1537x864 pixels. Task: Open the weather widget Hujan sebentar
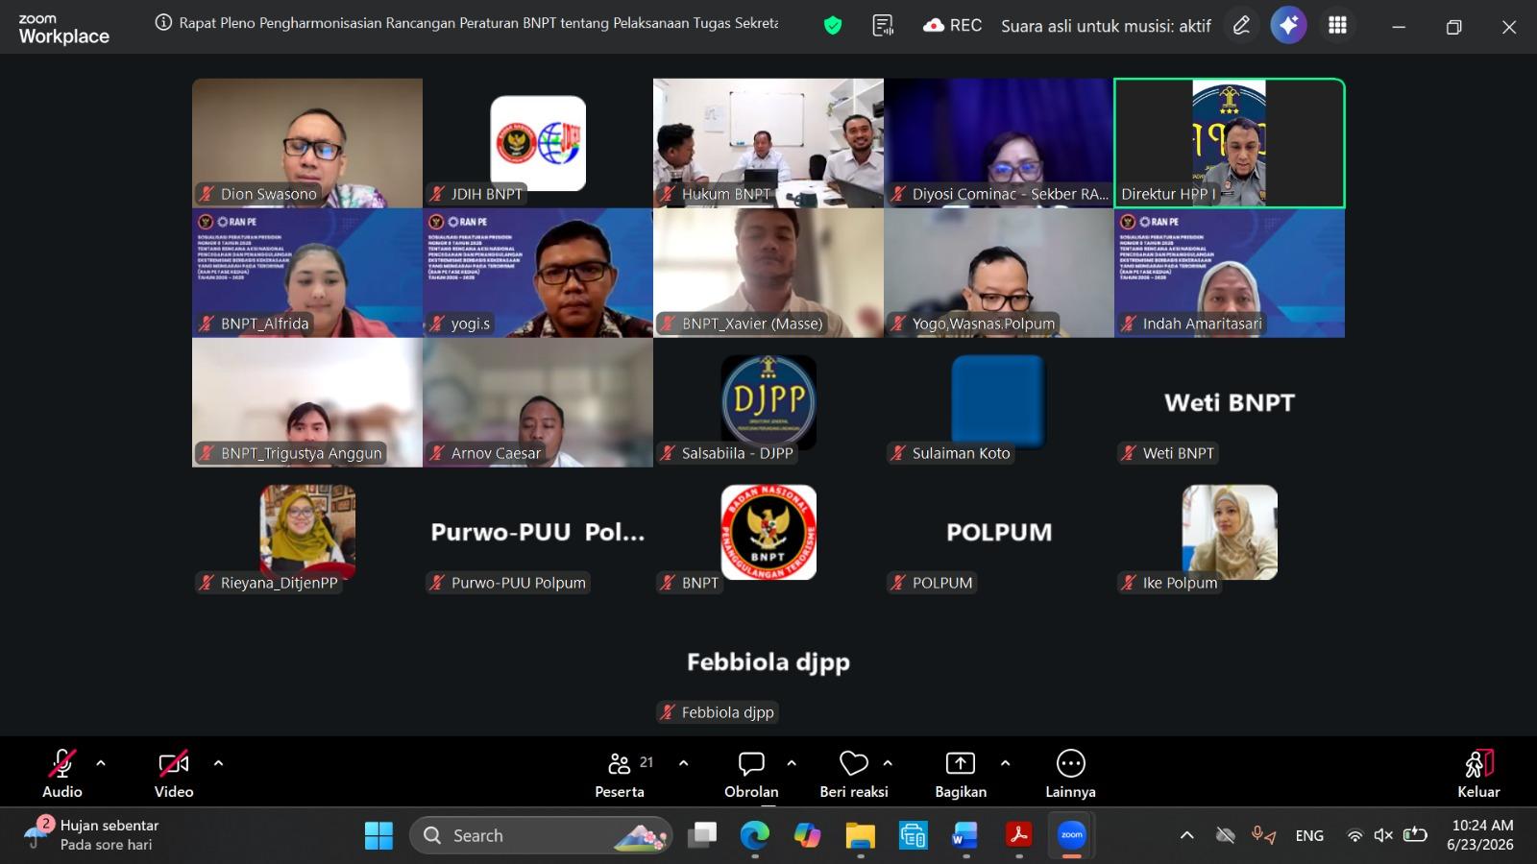[x=91, y=834]
